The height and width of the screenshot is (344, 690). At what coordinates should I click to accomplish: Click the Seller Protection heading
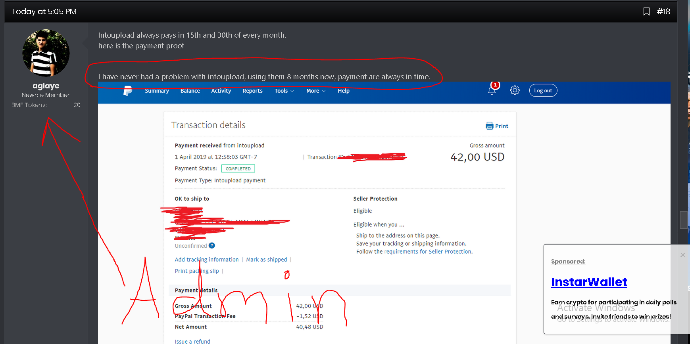[375, 199]
